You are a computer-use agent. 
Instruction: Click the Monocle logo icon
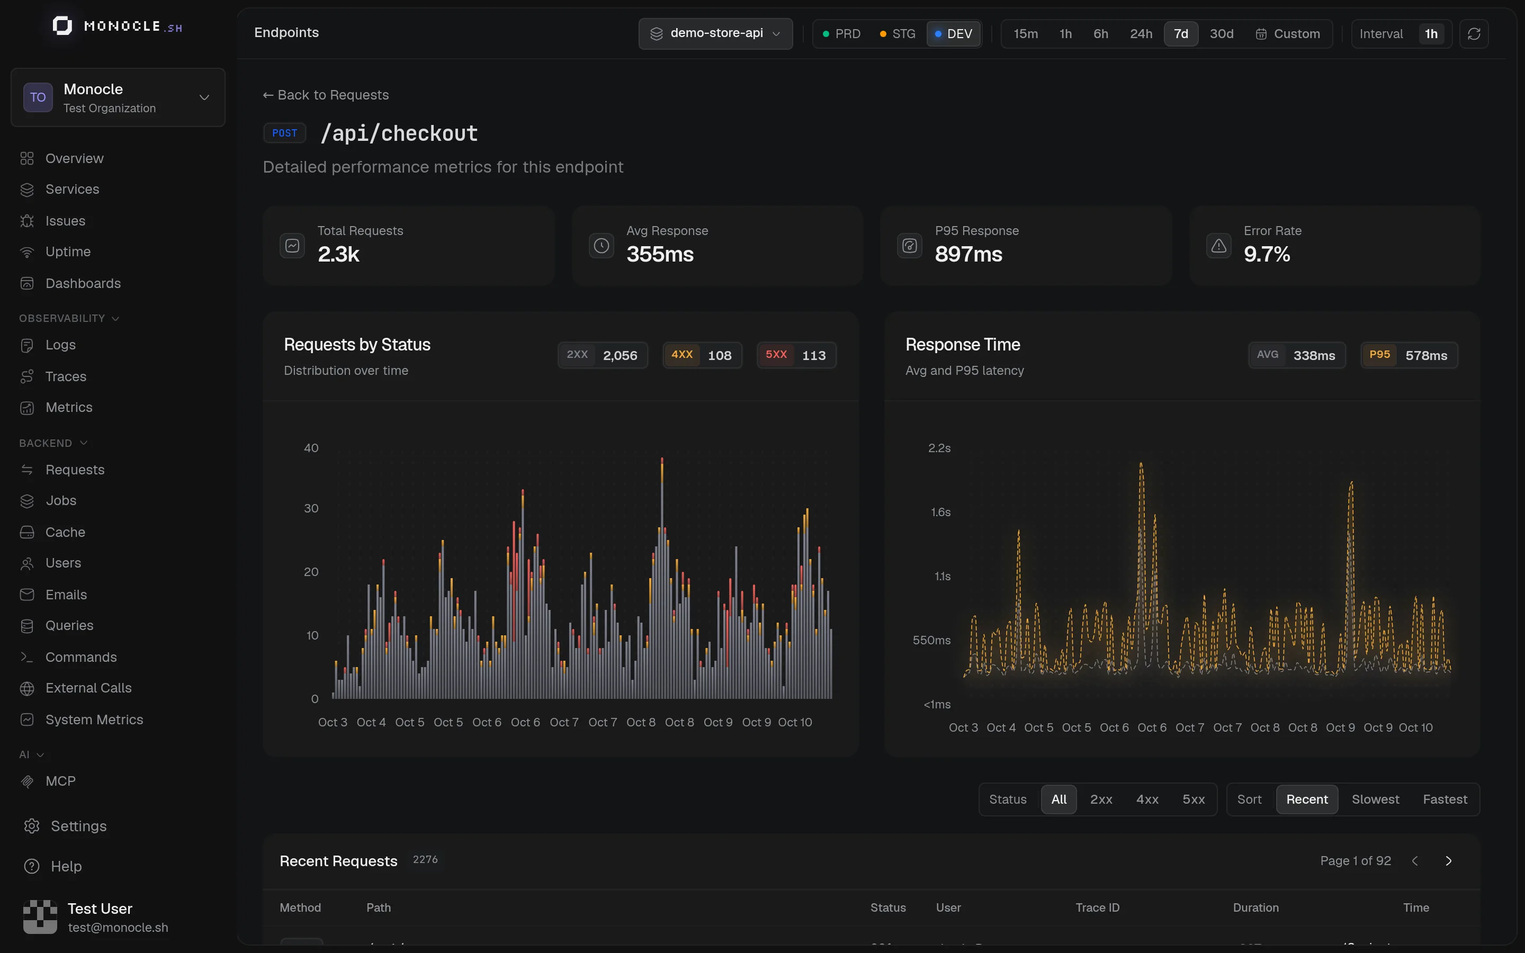62,26
